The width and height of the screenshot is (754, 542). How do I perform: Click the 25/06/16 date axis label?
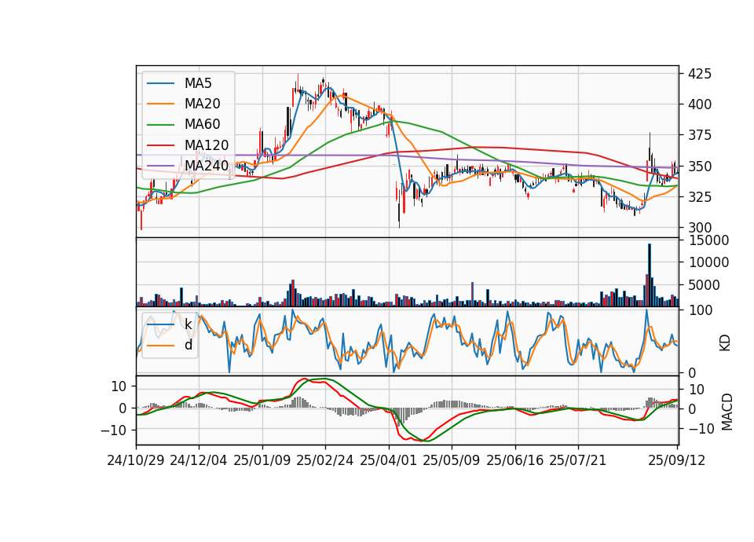[x=515, y=460]
